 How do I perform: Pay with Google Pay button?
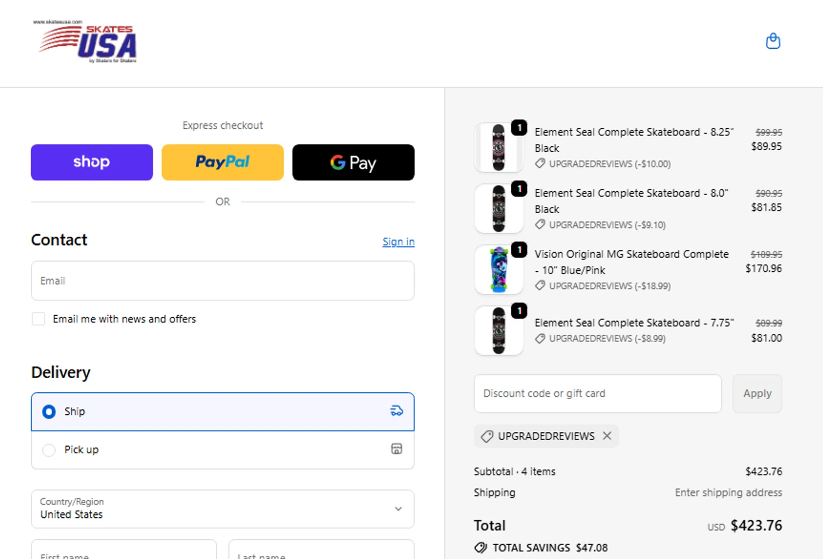[x=353, y=162]
